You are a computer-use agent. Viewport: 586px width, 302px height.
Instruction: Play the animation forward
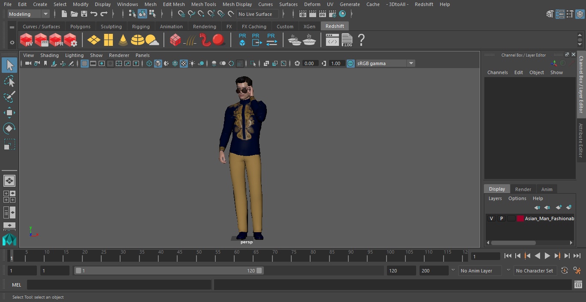click(547, 256)
